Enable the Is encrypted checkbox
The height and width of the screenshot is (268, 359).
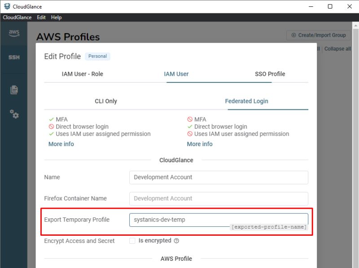132,241
